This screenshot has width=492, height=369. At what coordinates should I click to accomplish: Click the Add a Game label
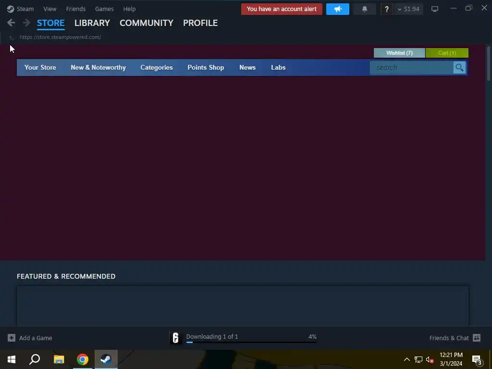(x=36, y=338)
